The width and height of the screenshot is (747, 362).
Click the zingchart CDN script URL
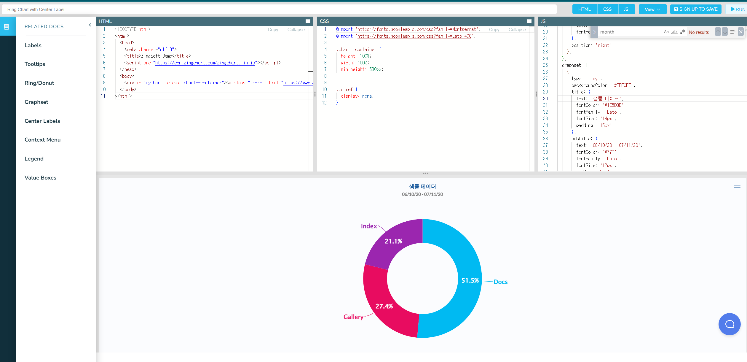pos(205,63)
